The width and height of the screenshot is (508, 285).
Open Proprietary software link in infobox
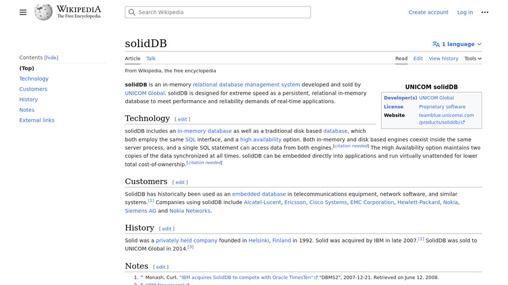pos(442,106)
